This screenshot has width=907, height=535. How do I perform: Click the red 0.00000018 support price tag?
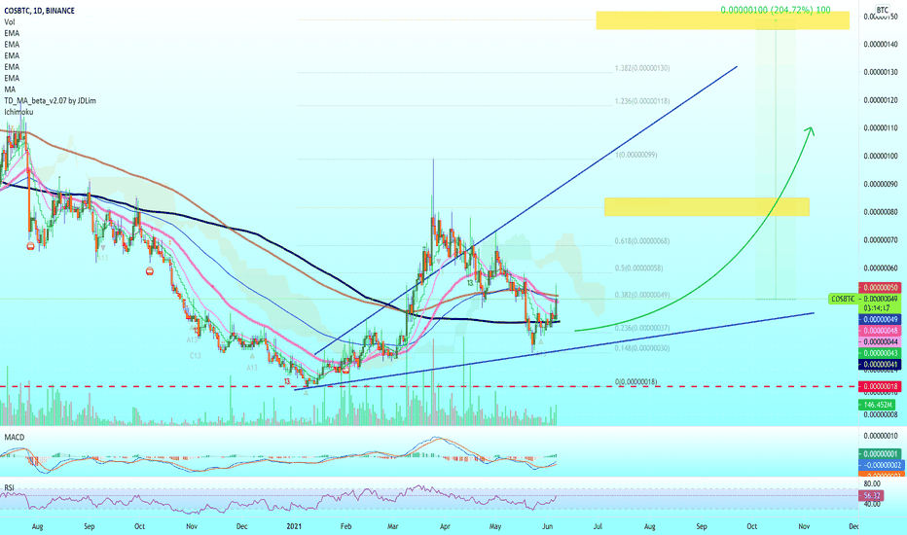[880, 386]
